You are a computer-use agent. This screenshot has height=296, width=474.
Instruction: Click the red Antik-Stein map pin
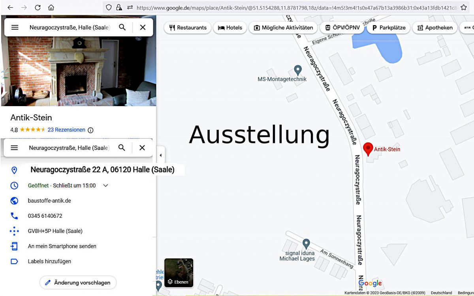coord(368,149)
